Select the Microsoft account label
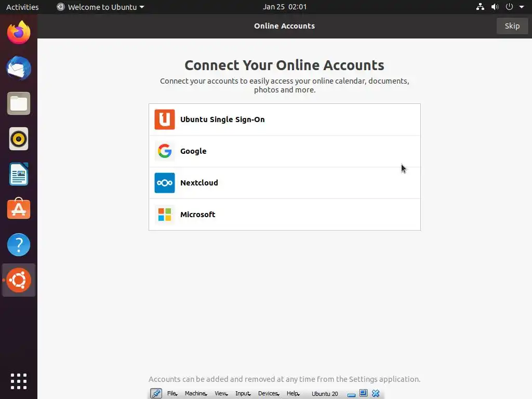Viewport: 532px width, 399px height. (198, 215)
